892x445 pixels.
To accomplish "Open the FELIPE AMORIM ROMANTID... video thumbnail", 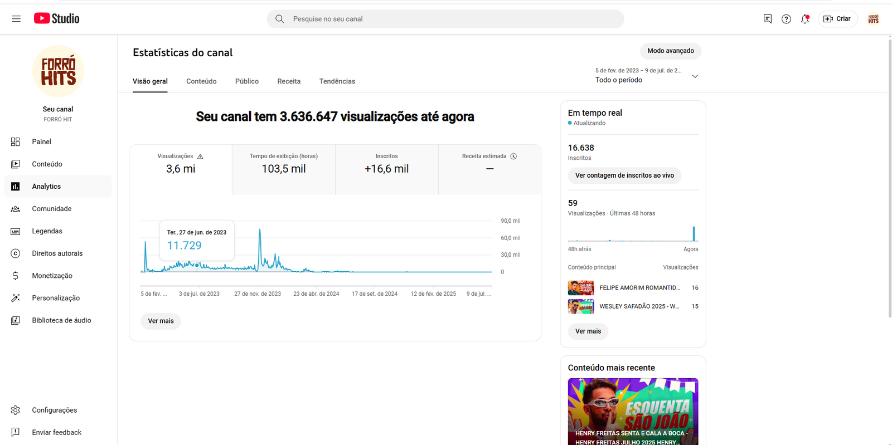I will (581, 288).
